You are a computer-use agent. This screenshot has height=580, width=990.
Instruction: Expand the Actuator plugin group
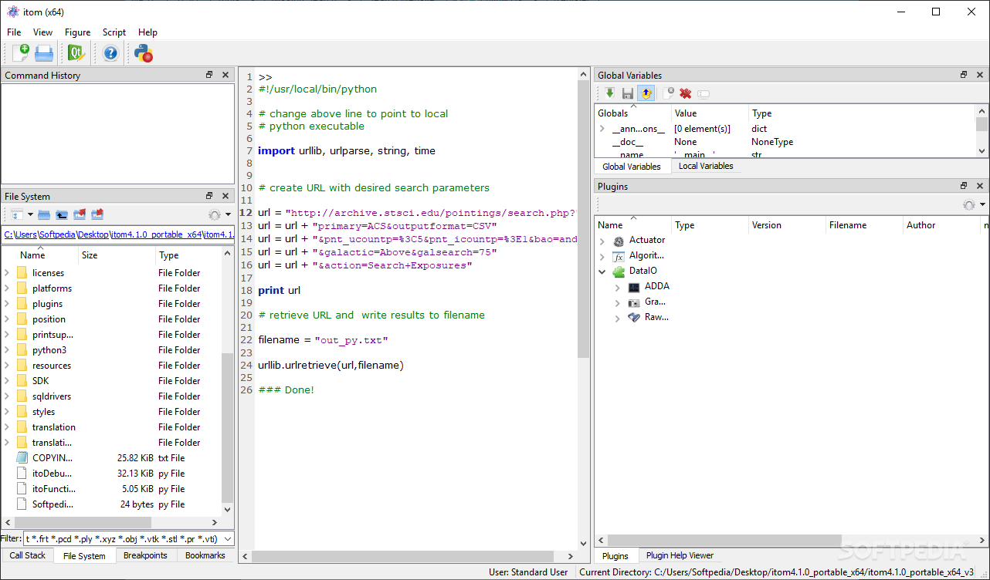coord(602,241)
